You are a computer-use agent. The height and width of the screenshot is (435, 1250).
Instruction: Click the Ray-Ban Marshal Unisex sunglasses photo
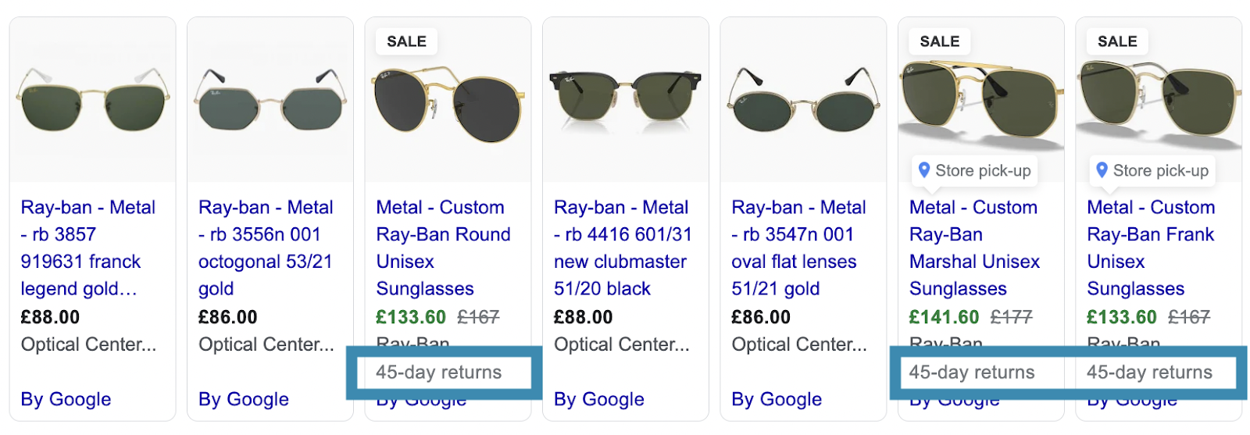pos(980,102)
